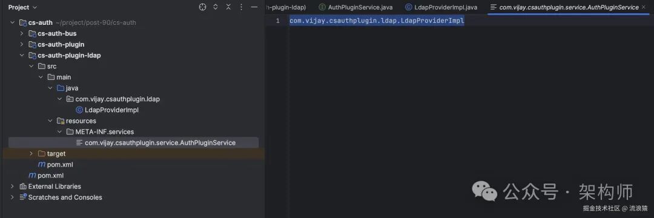Screen dimensions: 654x218
Task: Switch to com.vijay.csauthplugin.service.AuthPluginService tab
Action: tap(569, 7)
